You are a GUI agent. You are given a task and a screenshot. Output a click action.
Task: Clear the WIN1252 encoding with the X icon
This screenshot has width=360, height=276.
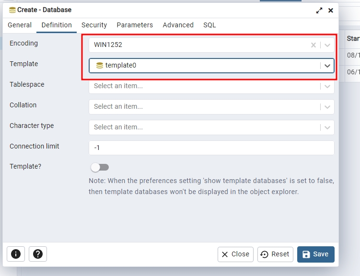tap(314, 45)
